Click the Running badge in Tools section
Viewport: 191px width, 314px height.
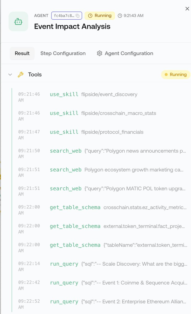[176, 75]
